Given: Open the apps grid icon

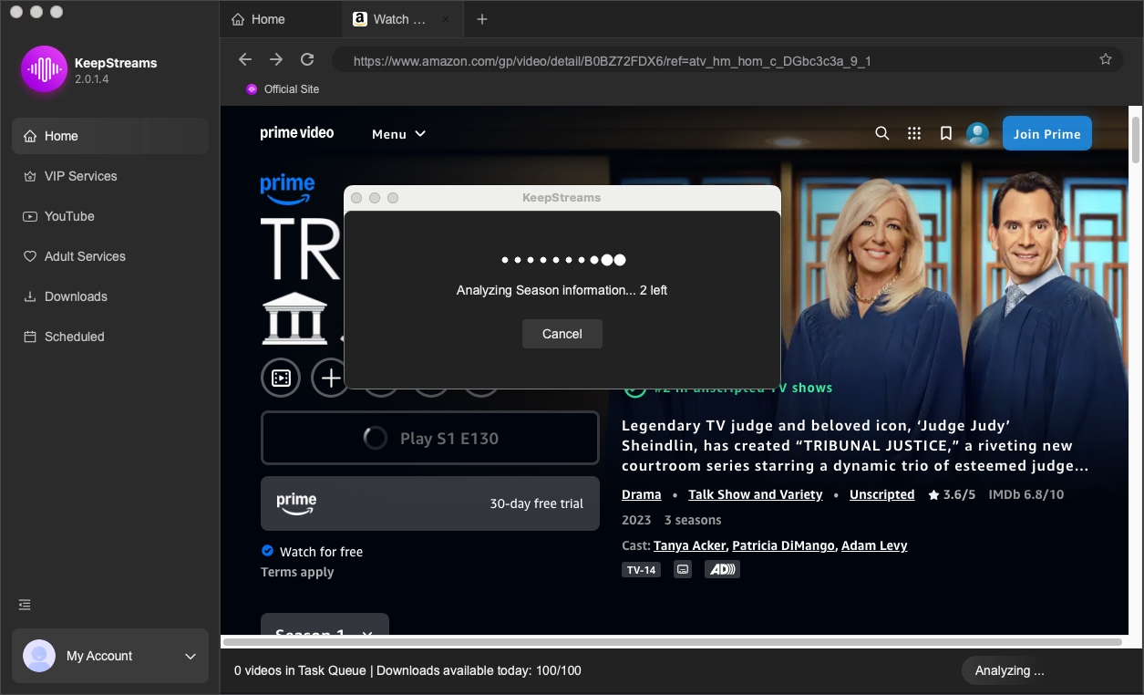Looking at the screenshot, I should [x=913, y=133].
